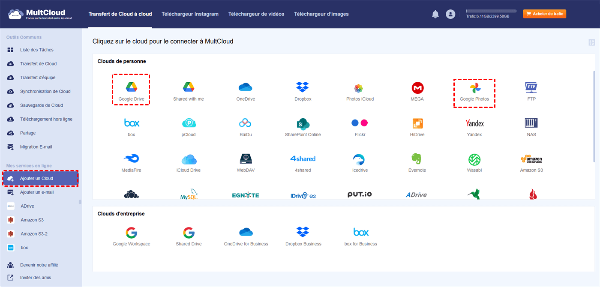Pick the Dropbox cloud icon
Viewport: 600px width, 287px height.
point(303,87)
